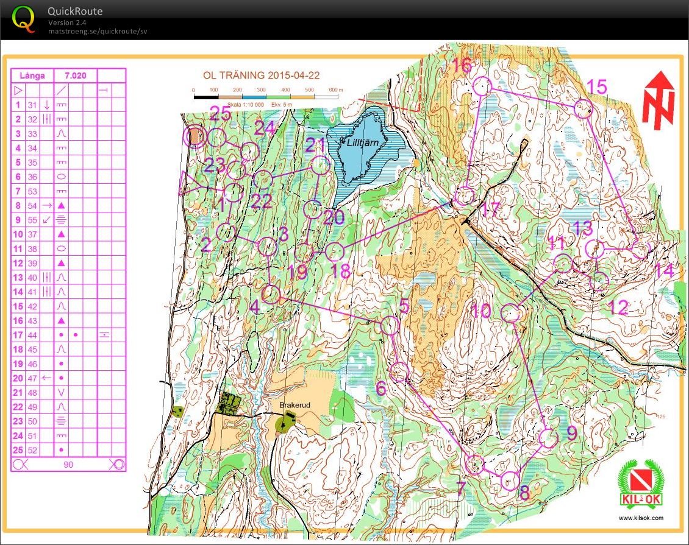
Task: Click the left arrow symbol in row 20
Action: [x=47, y=378]
